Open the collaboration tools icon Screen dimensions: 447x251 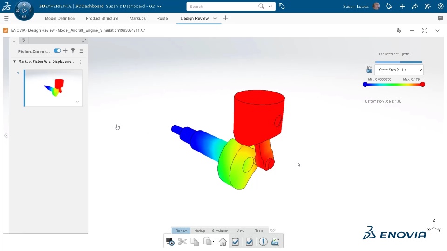(x=427, y=6)
